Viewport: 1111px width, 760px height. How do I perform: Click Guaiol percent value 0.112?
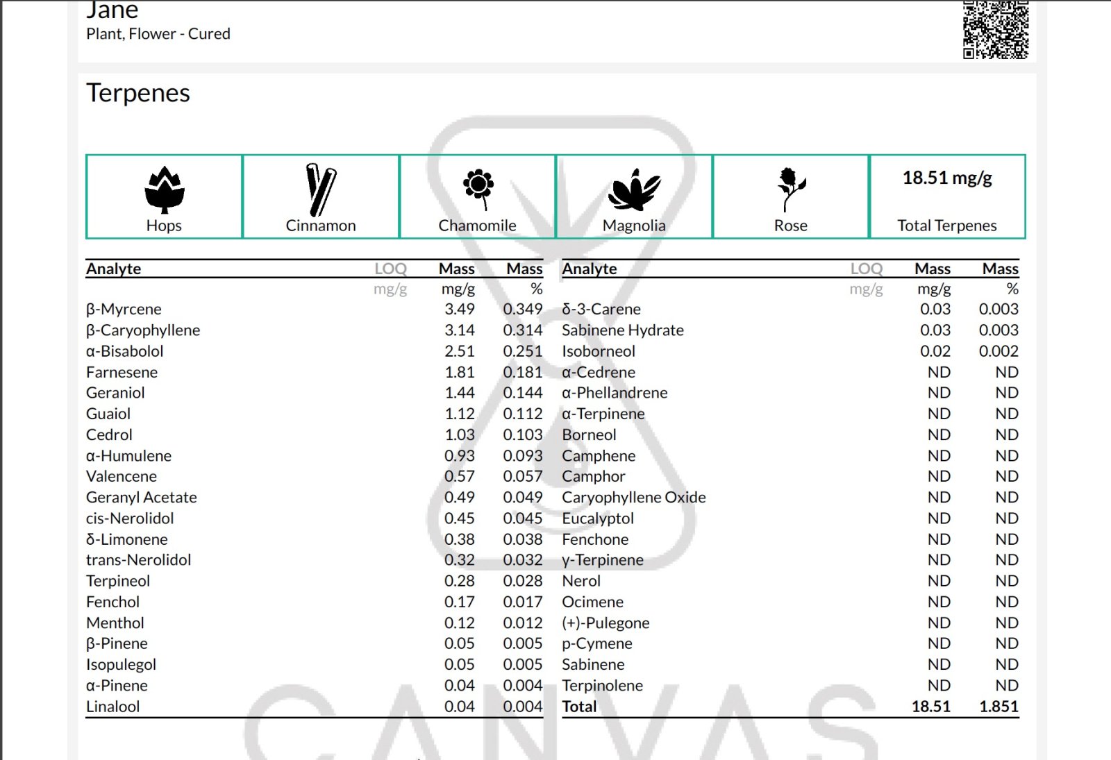[523, 414]
